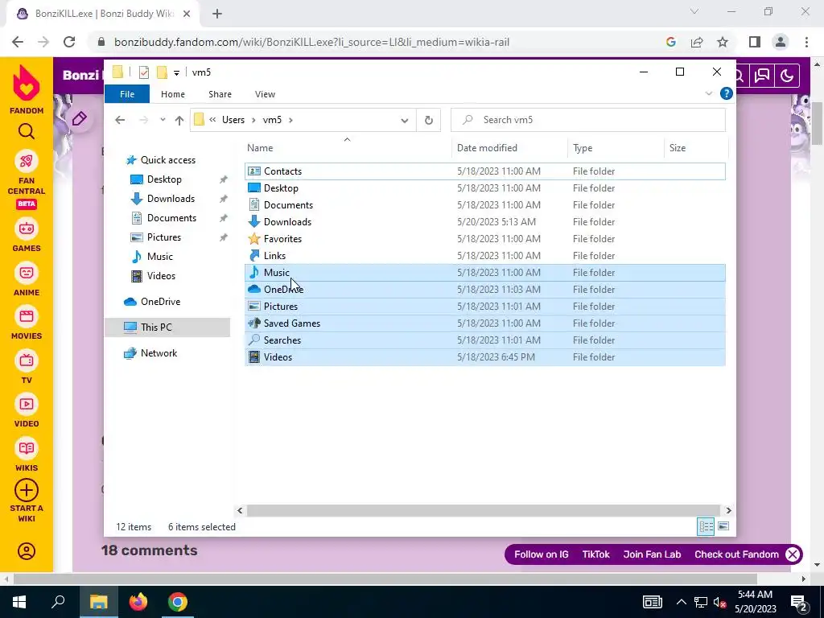Image resolution: width=824 pixels, height=618 pixels.
Task: Open the Share ribbon tab
Action: [x=220, y=94]
